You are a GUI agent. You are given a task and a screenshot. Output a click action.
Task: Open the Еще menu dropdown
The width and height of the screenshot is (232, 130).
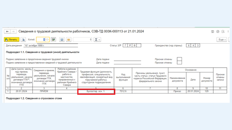(222, 39)
